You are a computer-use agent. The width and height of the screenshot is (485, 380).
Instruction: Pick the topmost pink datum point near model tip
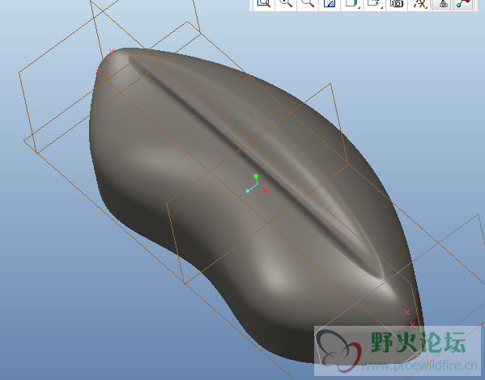pos(112,51)
